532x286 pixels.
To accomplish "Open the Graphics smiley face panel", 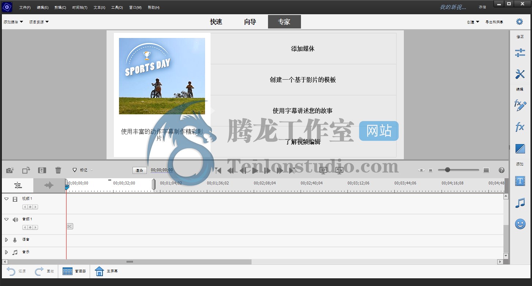I will [520, 224].
